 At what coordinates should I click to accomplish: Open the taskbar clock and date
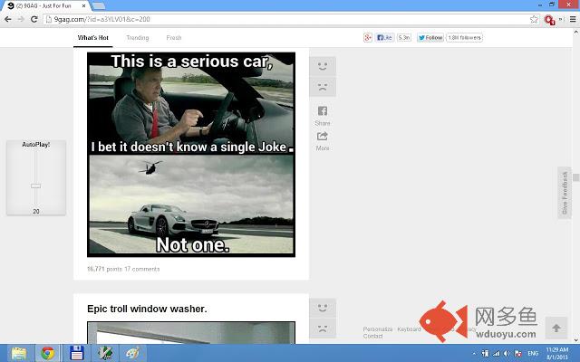coord(557,353)
